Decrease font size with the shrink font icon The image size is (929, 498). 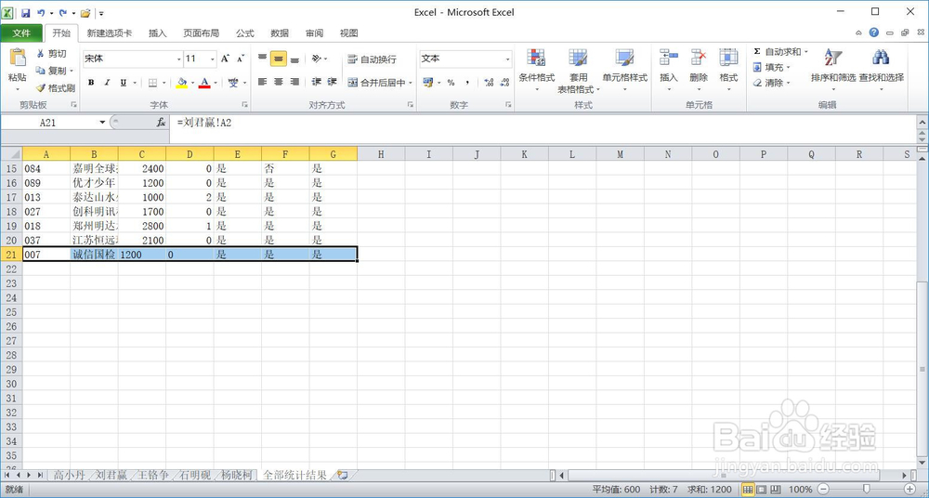pos(240,59)
